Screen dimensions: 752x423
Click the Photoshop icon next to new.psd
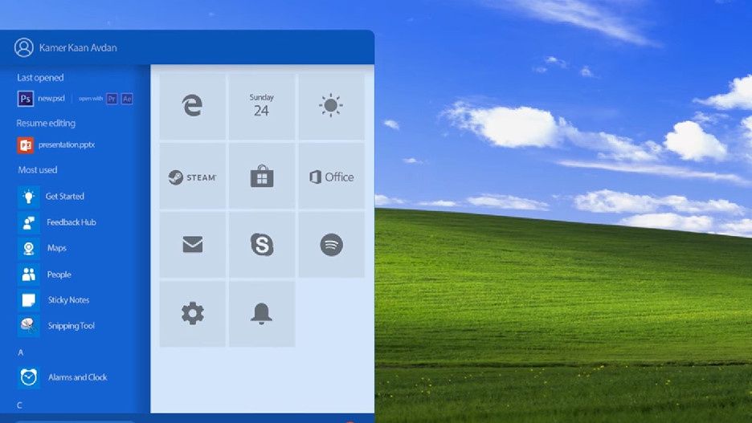(x=26, y=99)
